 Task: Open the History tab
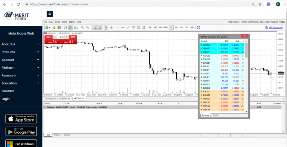pyautogui.click(x=57, y=135)
